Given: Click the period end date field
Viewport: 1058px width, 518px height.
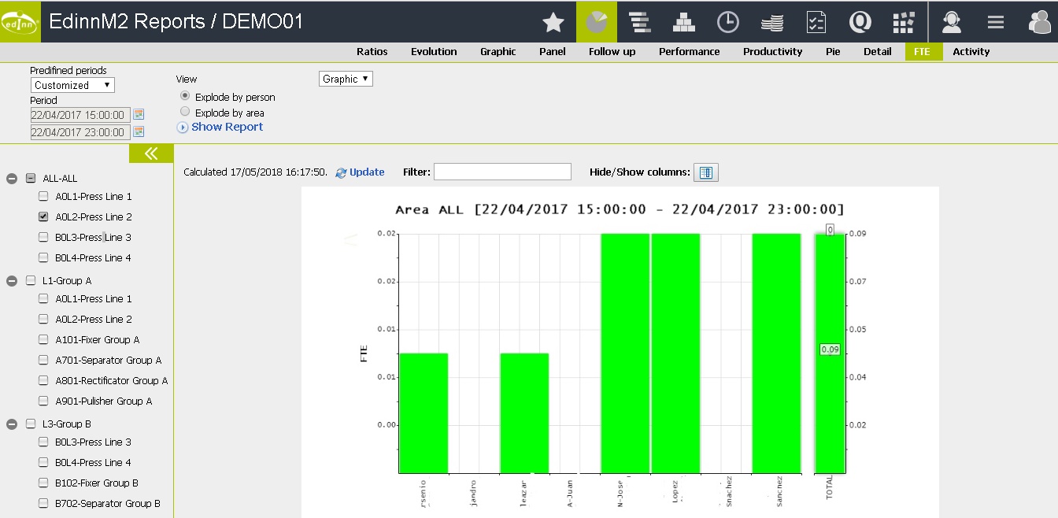Looking at the screenshot, I should [80, 132].
